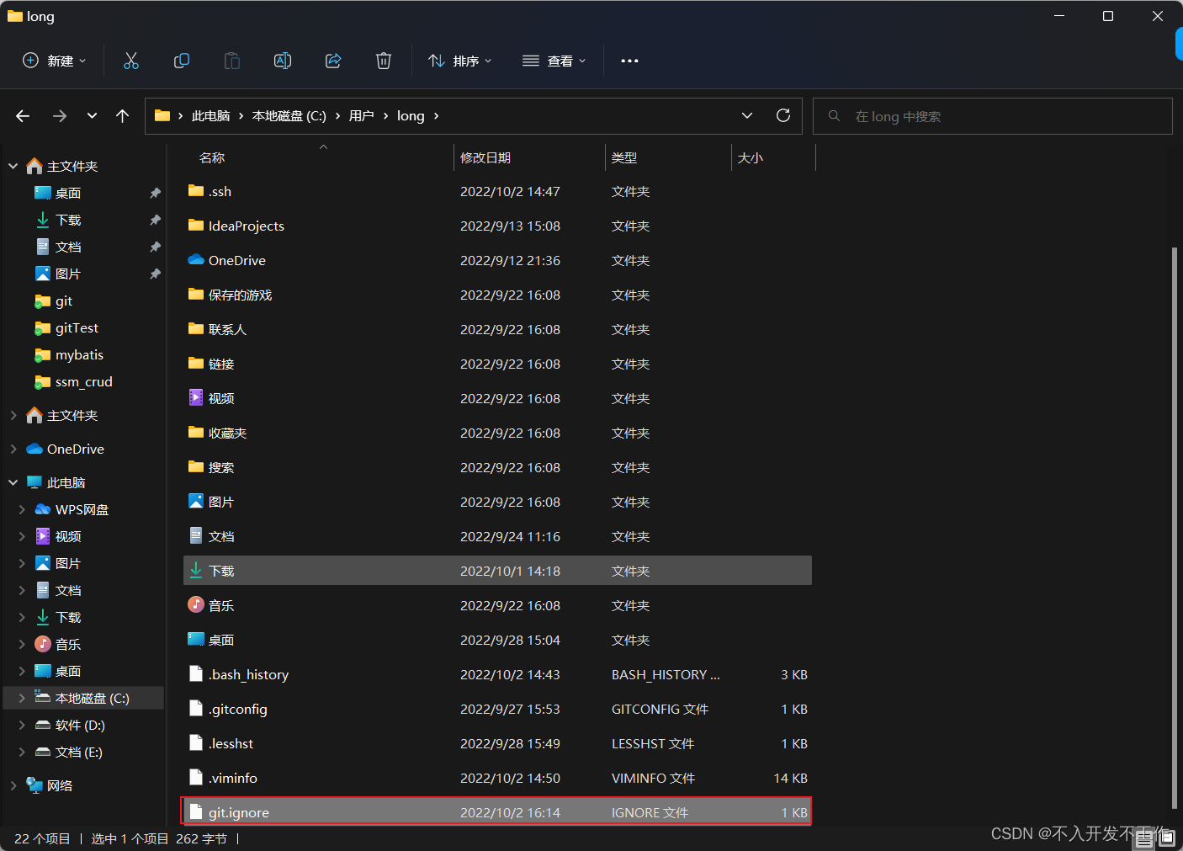
Task: Click the Paste clipboard icon
Action: pyautogui.click(x=232, y=61)
